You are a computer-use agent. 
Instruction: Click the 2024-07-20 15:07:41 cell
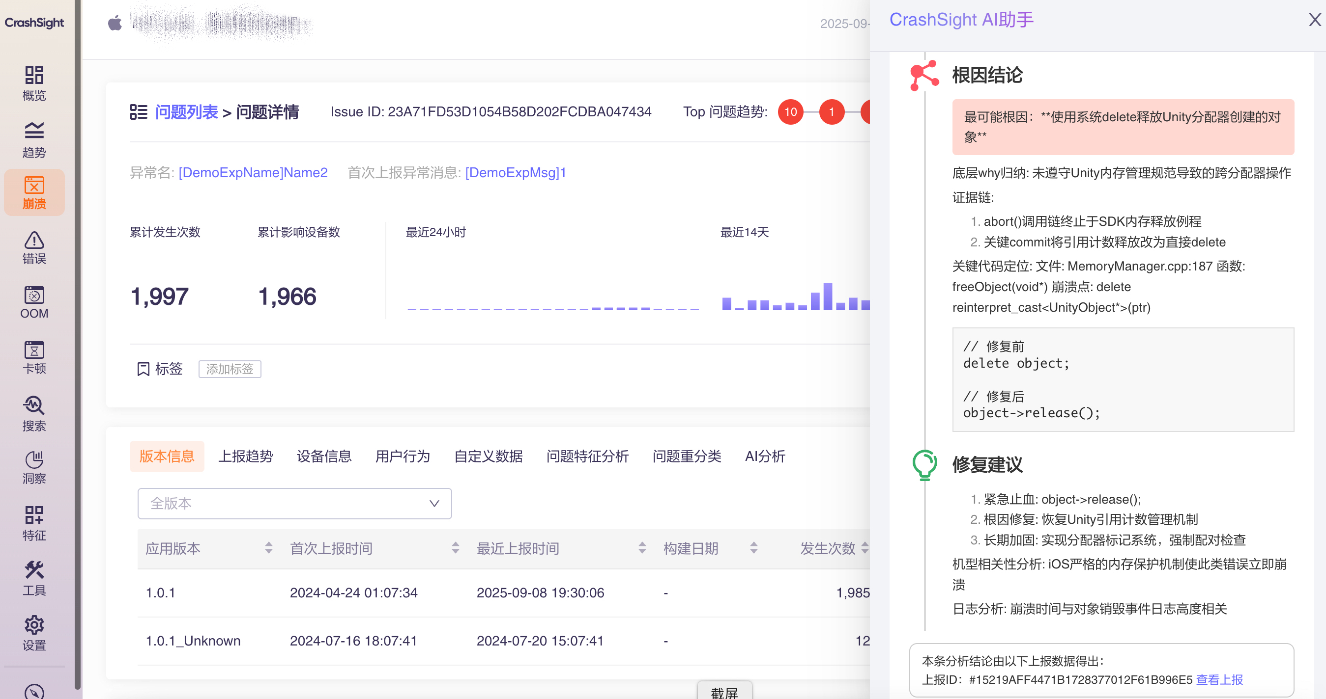click(x=540, y=641)
